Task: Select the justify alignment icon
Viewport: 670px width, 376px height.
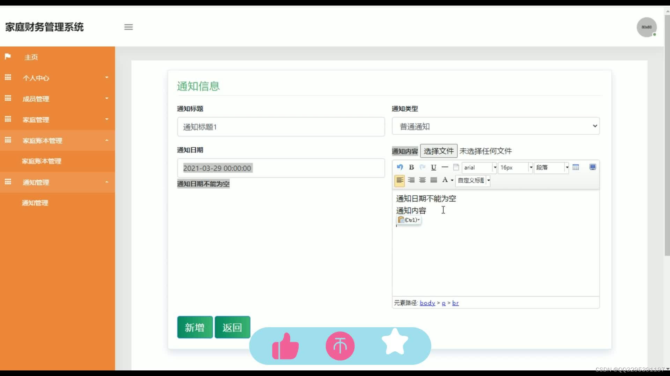Action: (x=434, y=180)
